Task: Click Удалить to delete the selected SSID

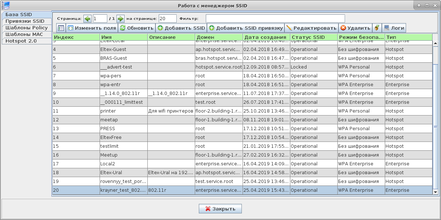Action: pos(355,28)
